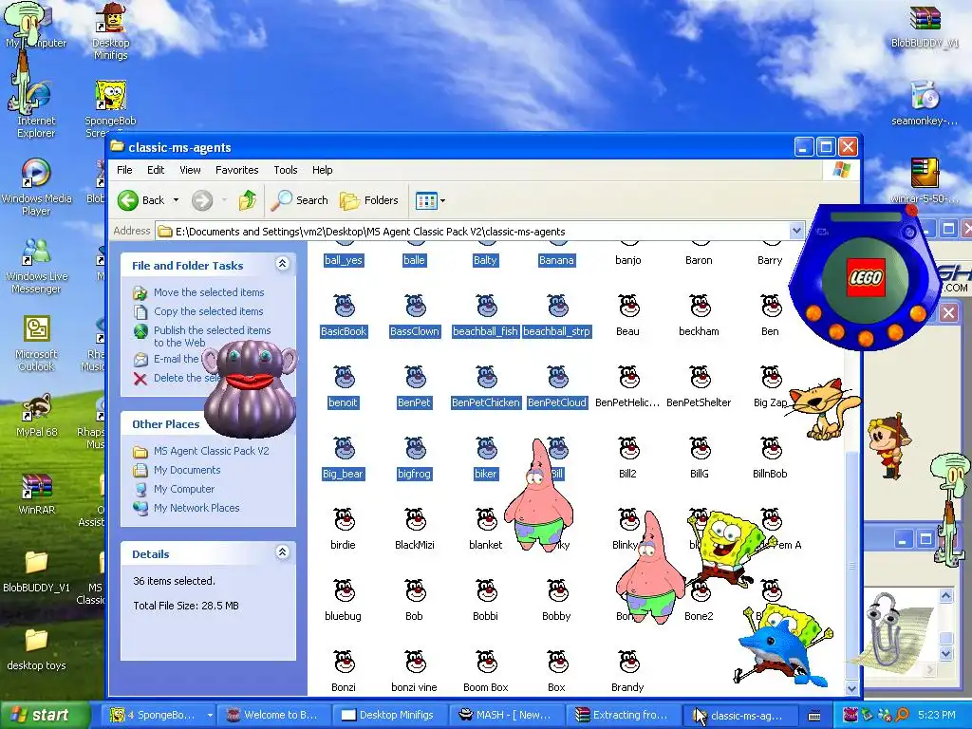Open the desktop toys folder
Screen dimensions: 972x729
coord(36,649)
